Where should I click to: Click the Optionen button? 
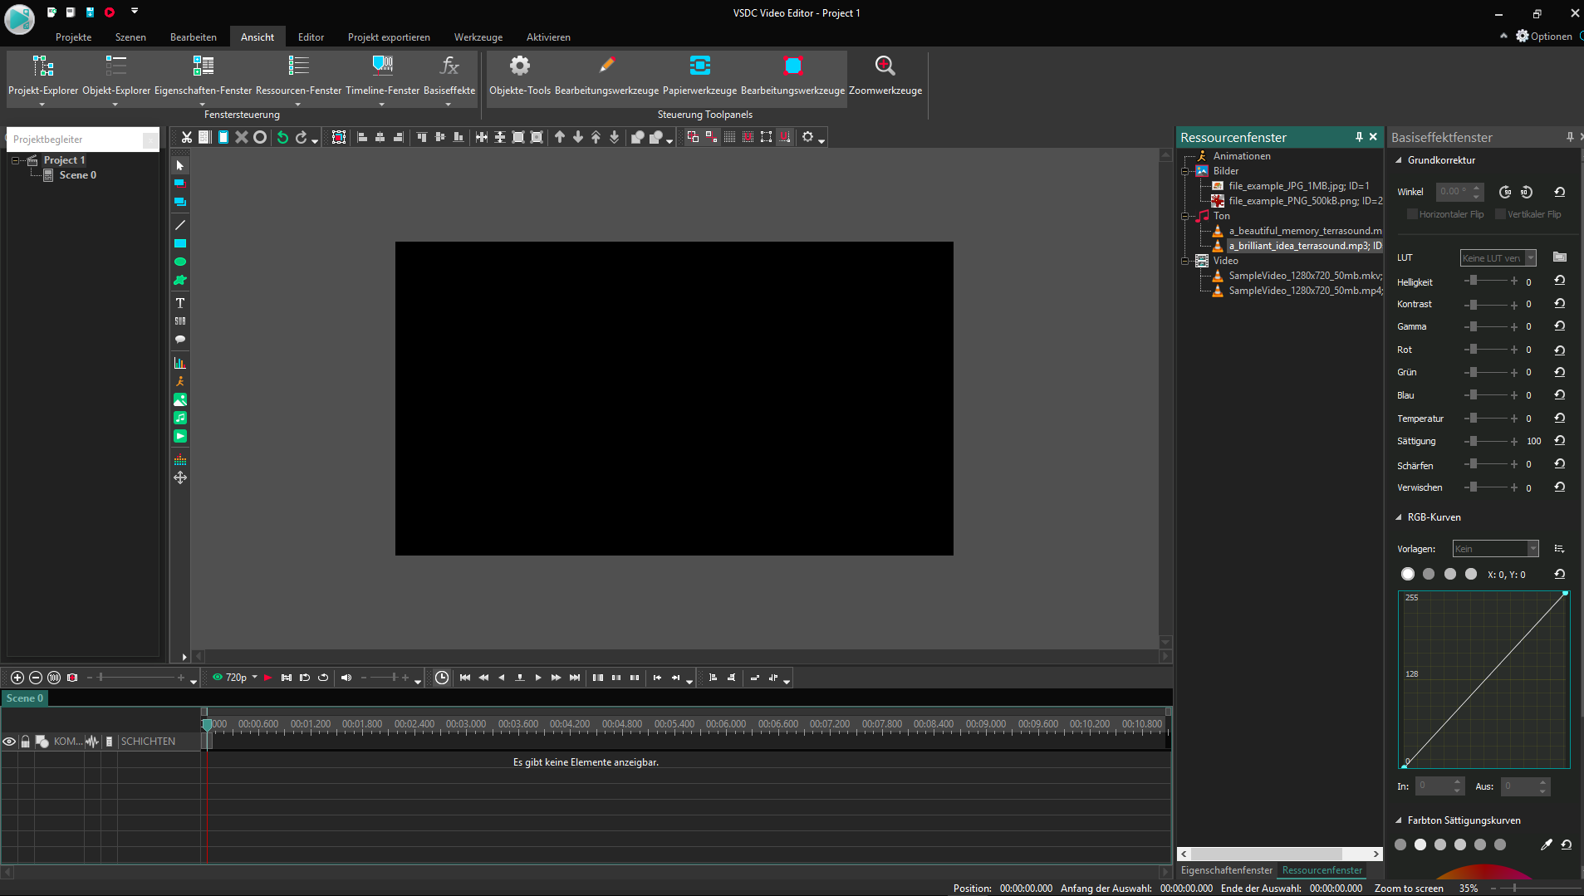pos(1544,37)
